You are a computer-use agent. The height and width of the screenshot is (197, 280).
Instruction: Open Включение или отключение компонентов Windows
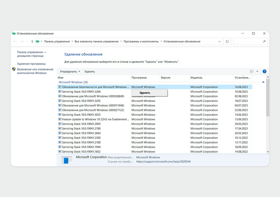pyautogui.click(x=35, y=71)
